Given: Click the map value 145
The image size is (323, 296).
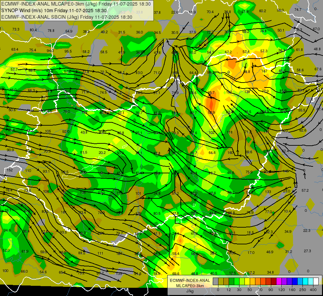Looking at the screenshot, I should point(286,171).
